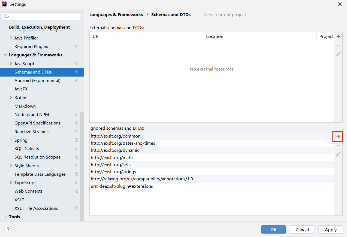Click project-level icon next to Required Plugins
347x237 pixels.
tap(76, 47)
